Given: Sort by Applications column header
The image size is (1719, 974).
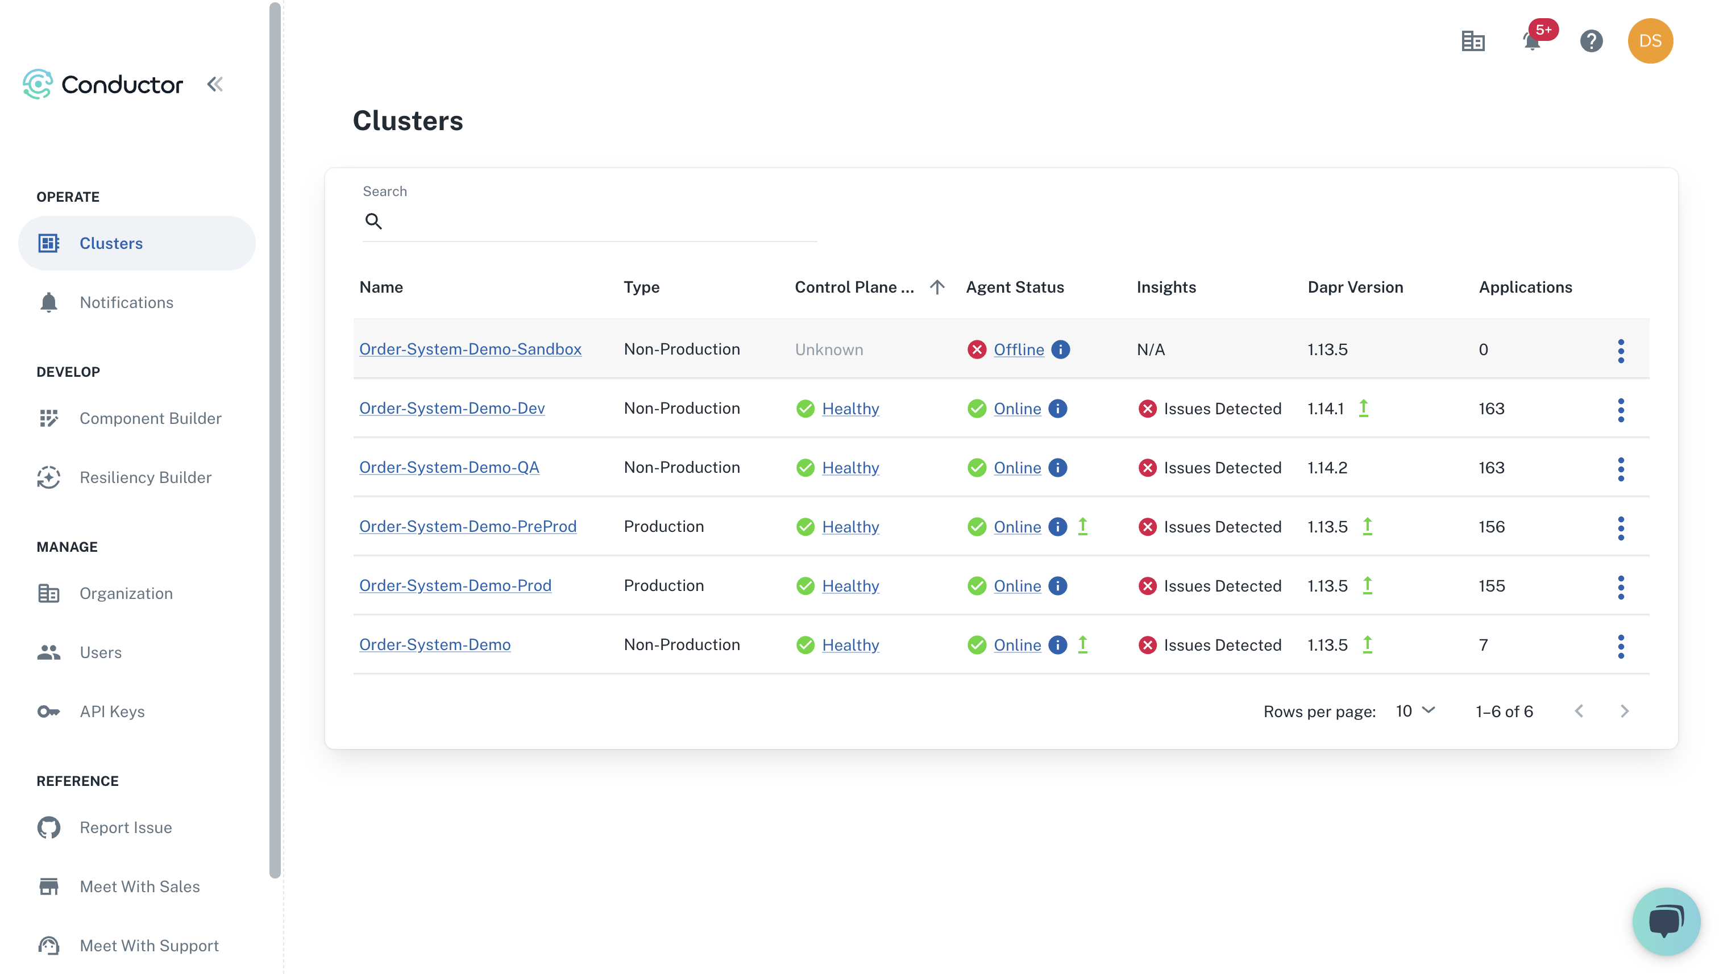Looking at the screenshot, I should pos(1526,287).
